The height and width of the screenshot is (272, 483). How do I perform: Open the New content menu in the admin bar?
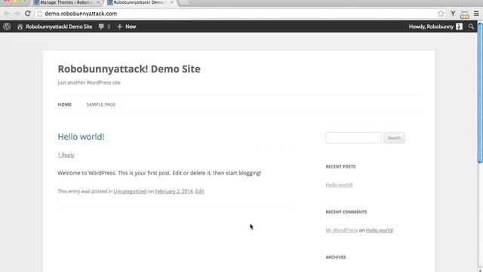pos(127,27)
